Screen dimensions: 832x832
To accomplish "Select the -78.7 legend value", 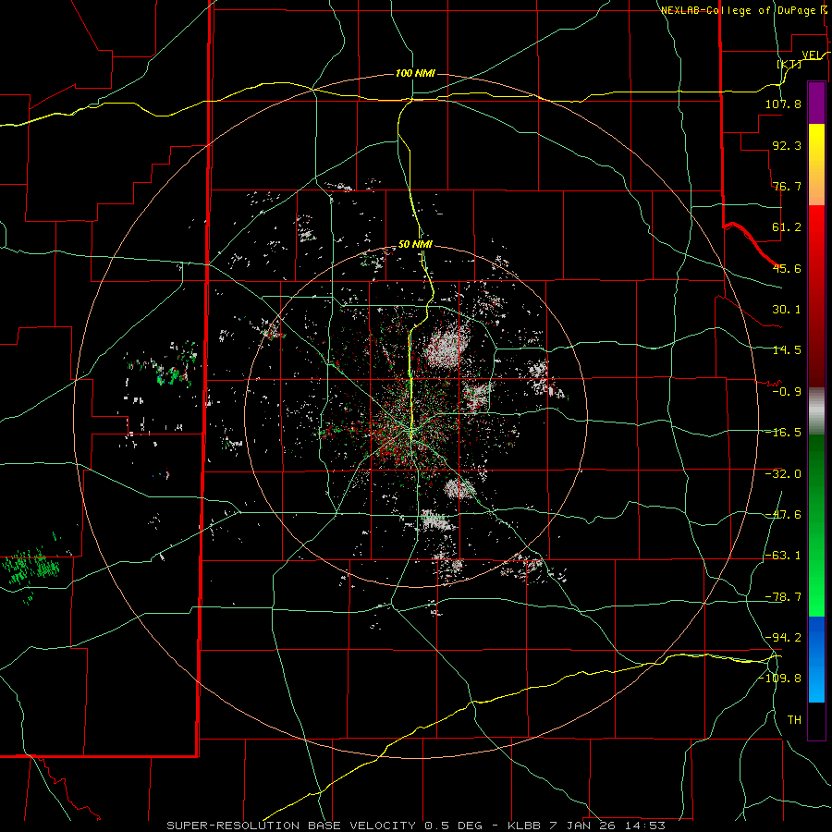I will click(x=783, y=597).
